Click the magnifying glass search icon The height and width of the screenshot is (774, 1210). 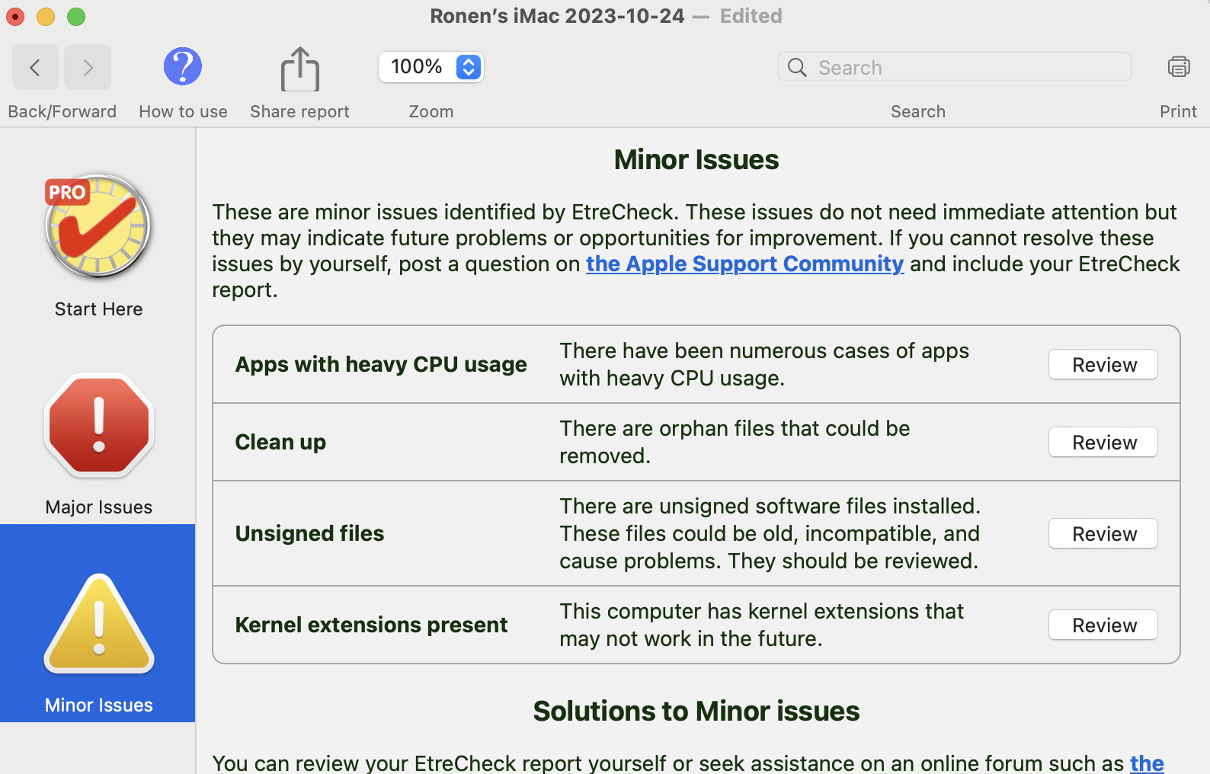797,68
